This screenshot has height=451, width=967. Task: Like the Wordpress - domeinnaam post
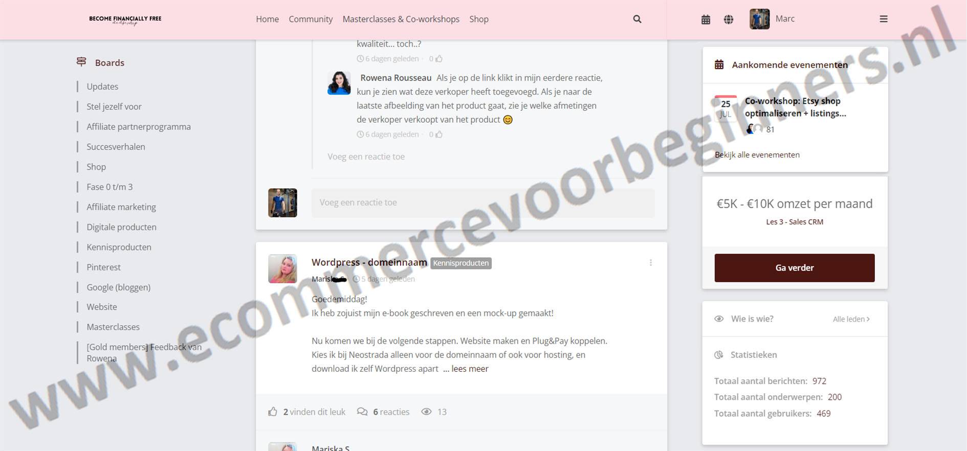coord(273,412)
